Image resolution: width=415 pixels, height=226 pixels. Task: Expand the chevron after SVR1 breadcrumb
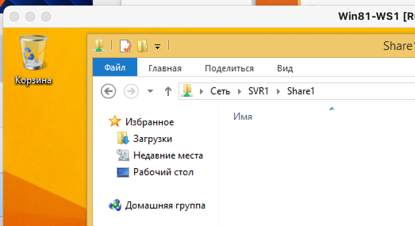click(278, 92)
